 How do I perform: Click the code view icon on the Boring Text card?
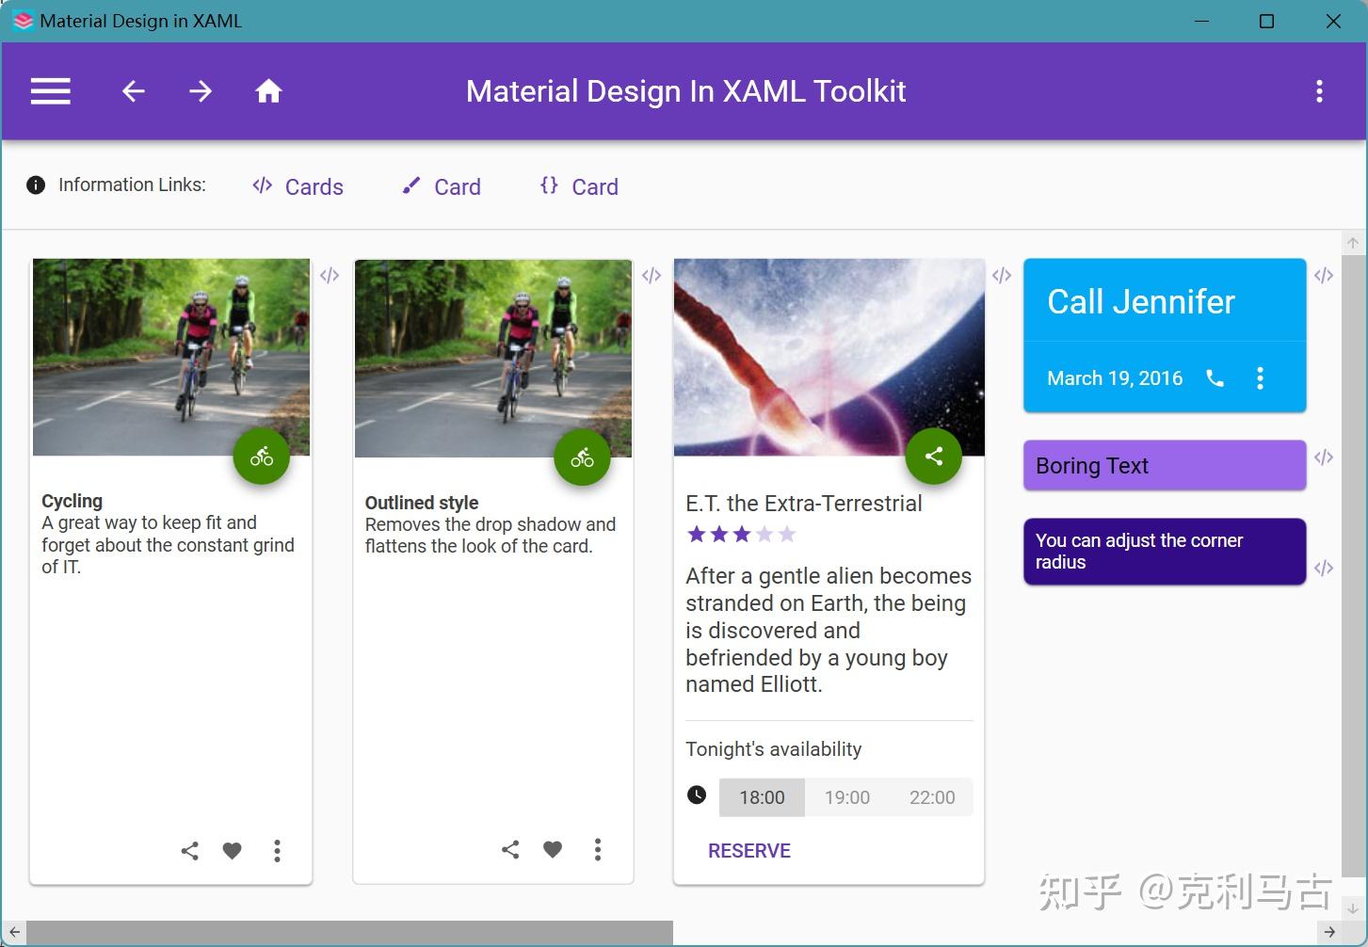tap(1324, 457)
